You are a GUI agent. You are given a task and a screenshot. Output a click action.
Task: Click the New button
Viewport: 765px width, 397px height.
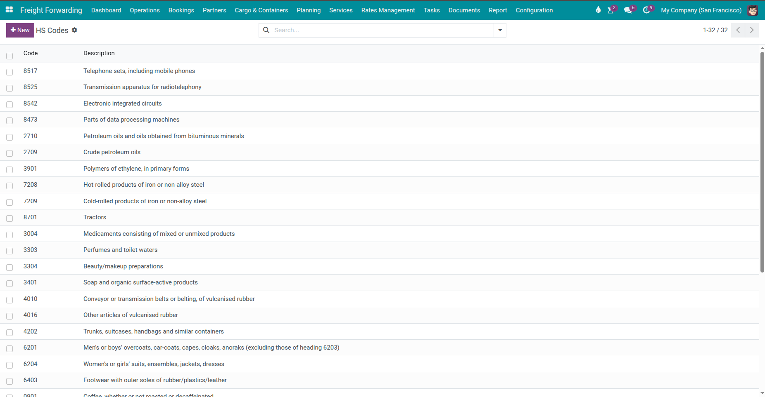(x=20, y=30)
